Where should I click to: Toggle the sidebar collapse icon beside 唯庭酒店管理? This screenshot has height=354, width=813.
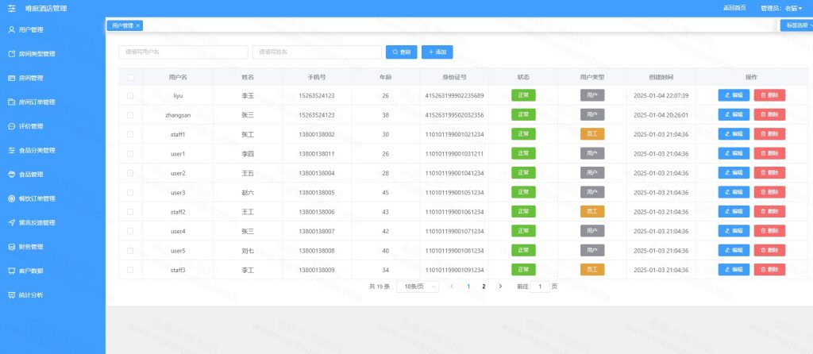point(11,8)
